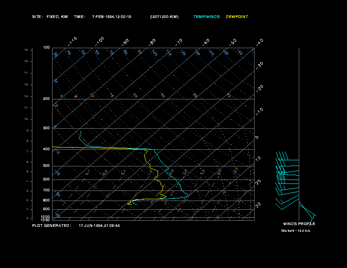Screen dimensions: 347x268
Task: Click the -70 temperature label on top axis
Action: point(179,42)
